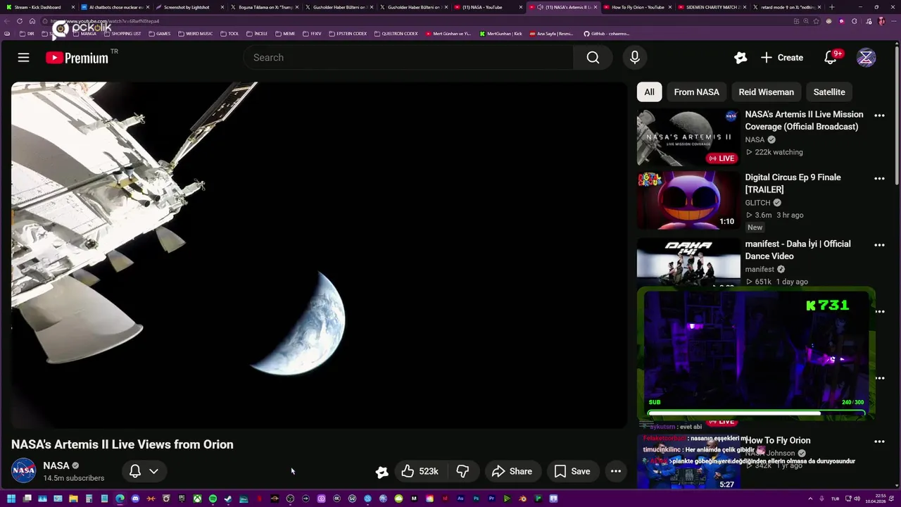Switch to How To Fly Orion browser tab
Image resolution: width=901 pixels, height=507 pixels.
(636, 7)
